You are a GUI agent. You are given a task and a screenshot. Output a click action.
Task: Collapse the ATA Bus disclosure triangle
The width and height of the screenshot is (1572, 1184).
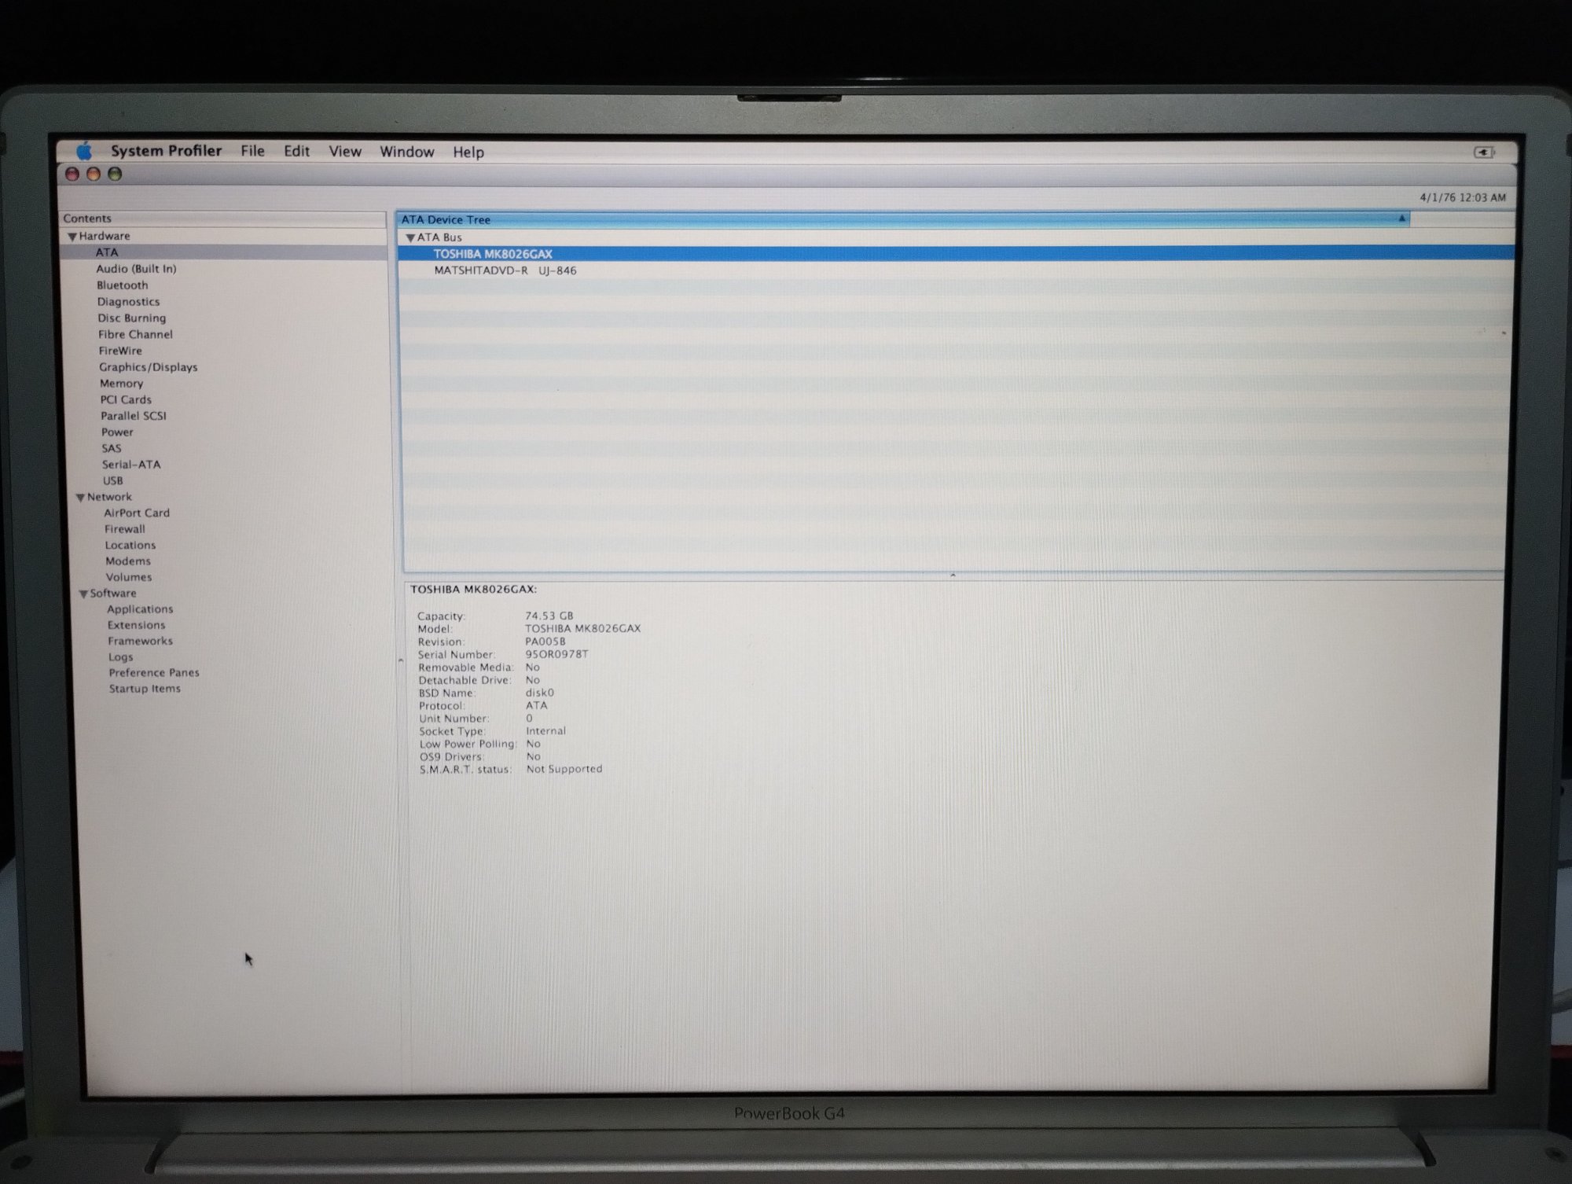point(410,237)
